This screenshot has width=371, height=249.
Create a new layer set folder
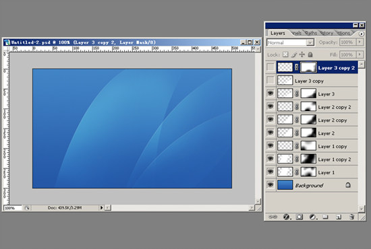[326, 217]
